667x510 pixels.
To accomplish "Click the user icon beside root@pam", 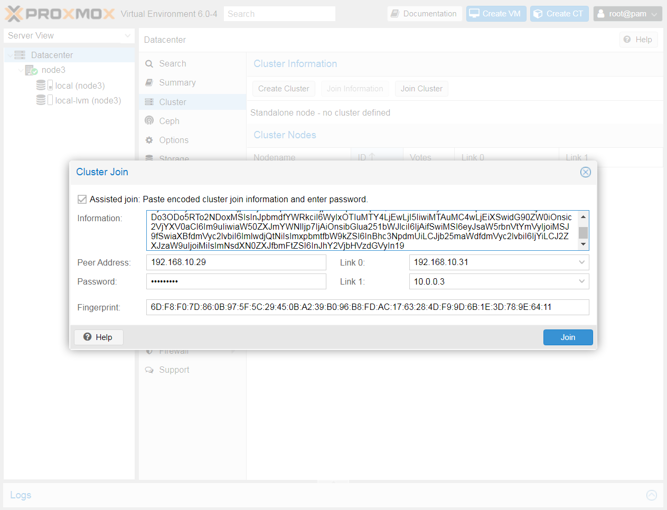I will [x=600, y=14].
